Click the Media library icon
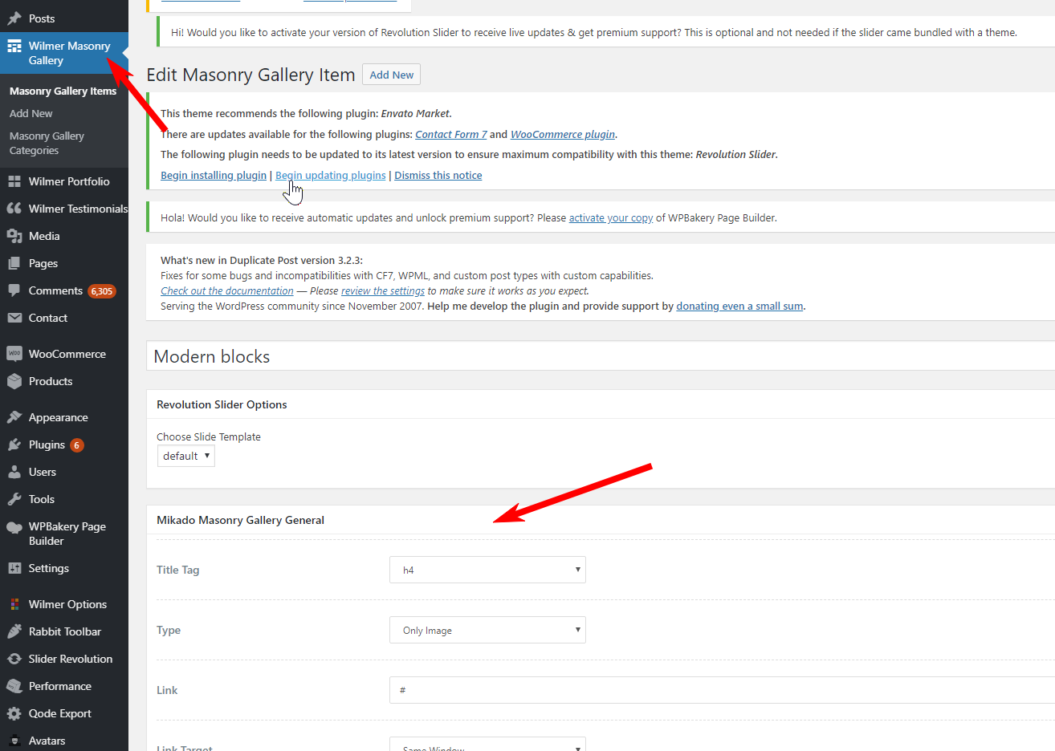Image resolution: width=1055 pixels, height=751 pixels. coord(14,236)
